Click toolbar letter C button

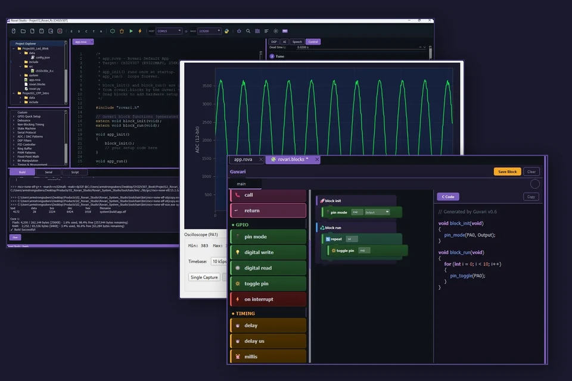[x=86, y=32]
